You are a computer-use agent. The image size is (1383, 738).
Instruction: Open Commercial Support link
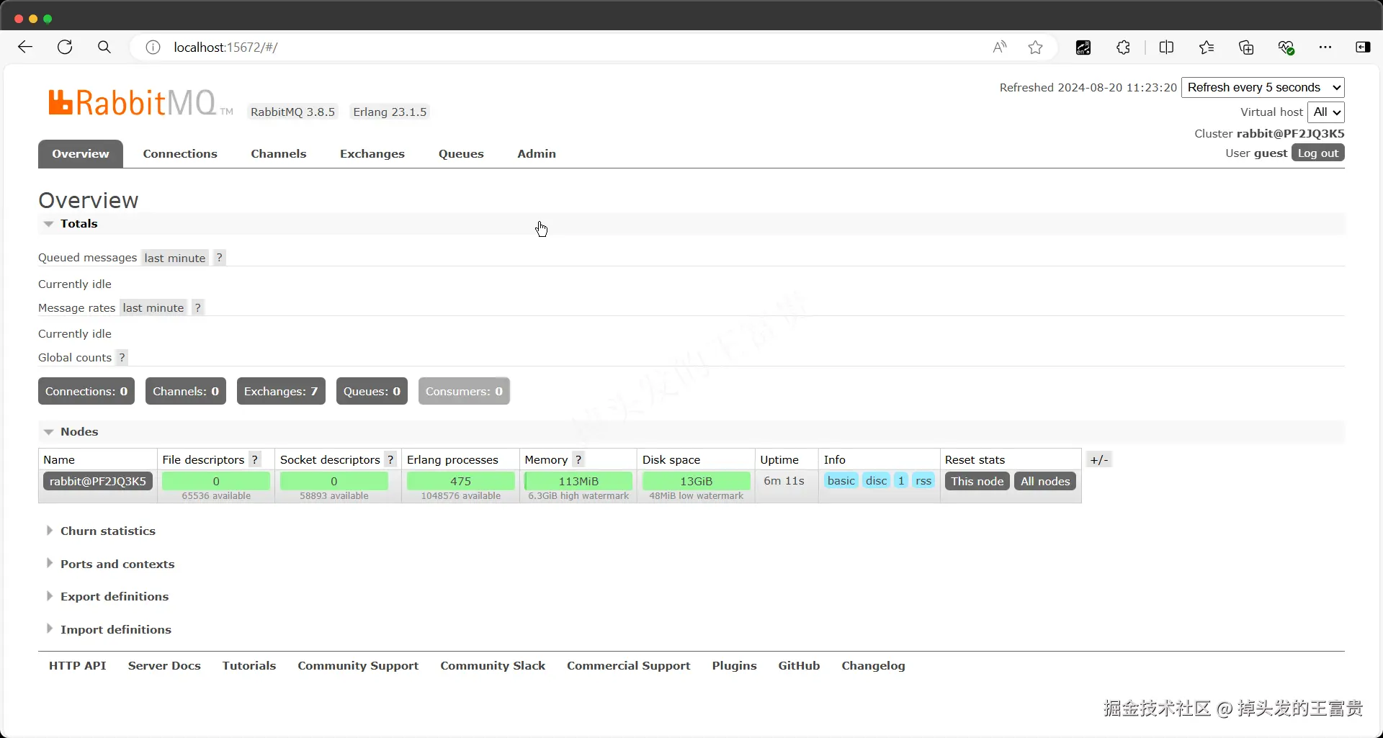point(629,666)
